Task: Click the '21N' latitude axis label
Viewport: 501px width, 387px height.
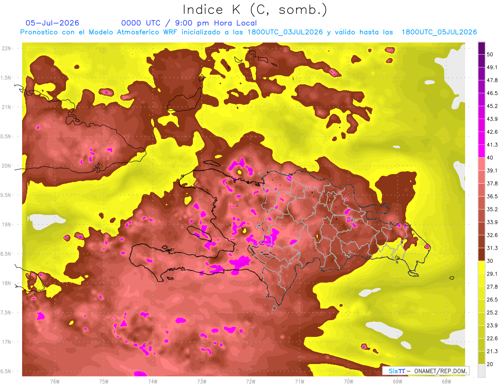Action: 6,107
